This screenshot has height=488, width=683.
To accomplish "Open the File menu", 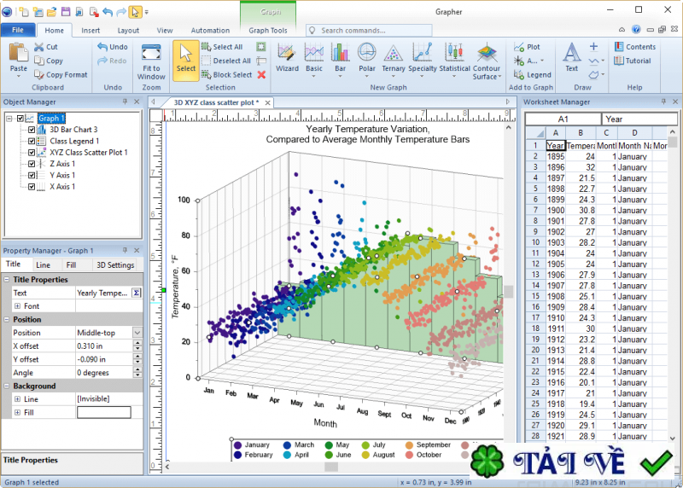I will coord(18,30).
